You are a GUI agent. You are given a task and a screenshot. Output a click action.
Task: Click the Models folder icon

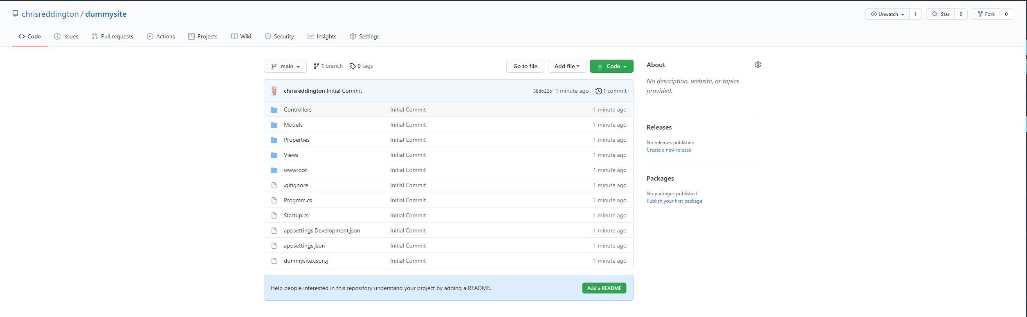click(x=274, y=125)
